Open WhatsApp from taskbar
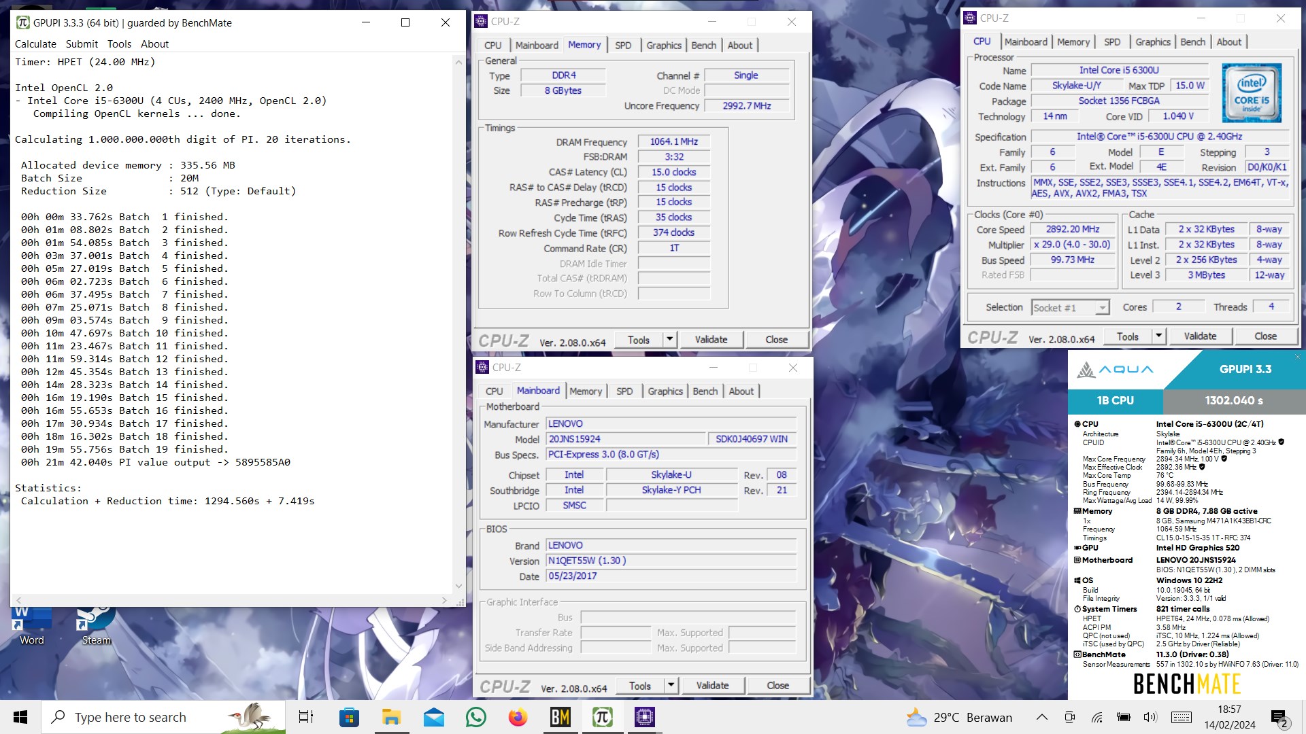 click(475, 717)
